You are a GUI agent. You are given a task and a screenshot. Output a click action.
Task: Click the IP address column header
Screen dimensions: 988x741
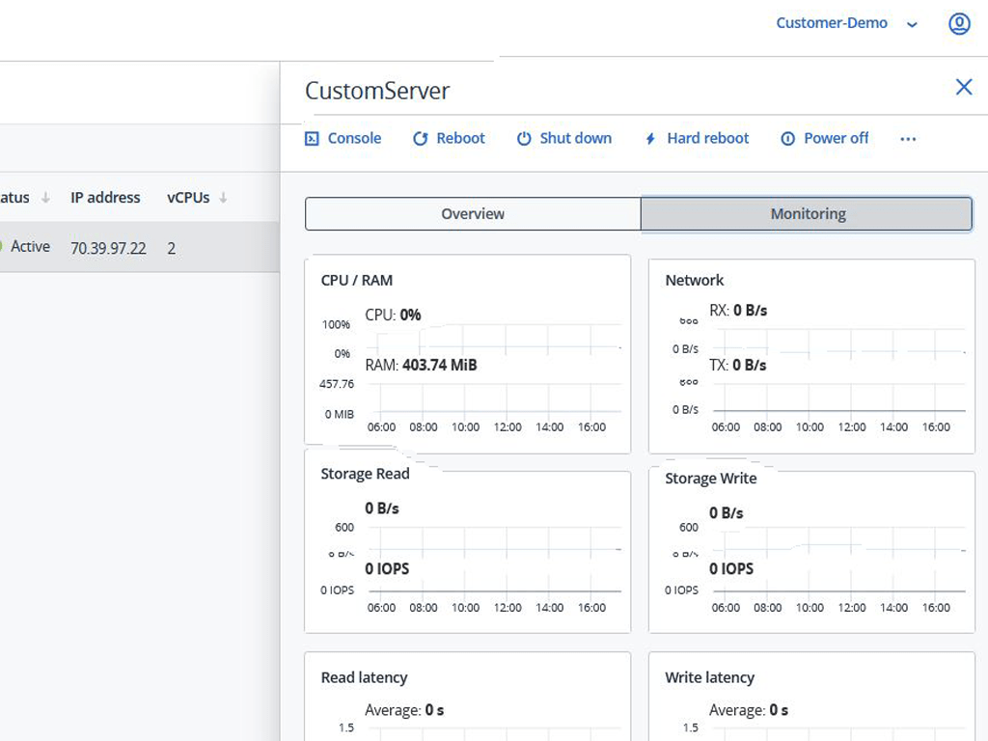click(105, 198)
